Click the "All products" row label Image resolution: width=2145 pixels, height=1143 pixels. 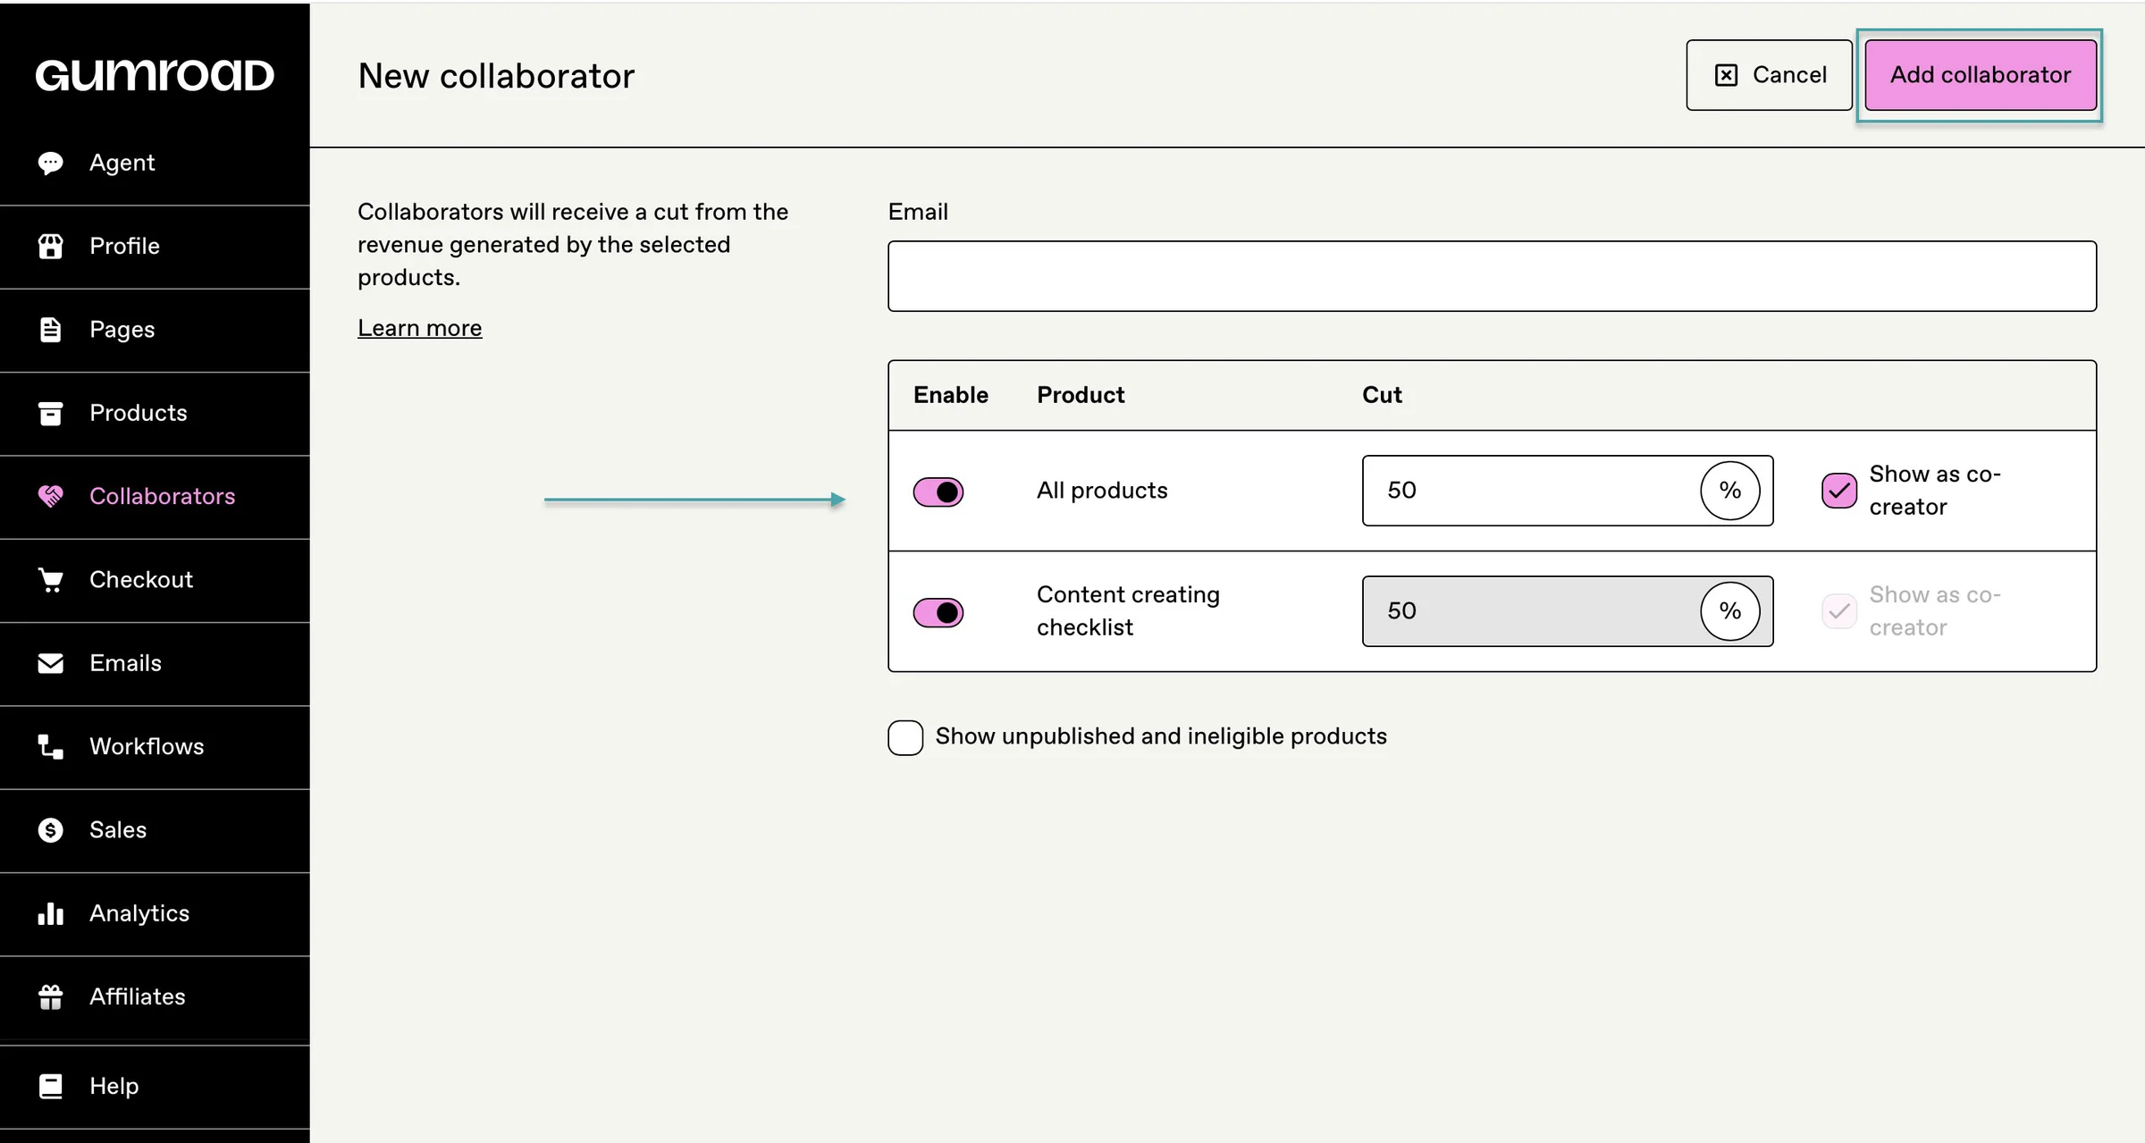pyautogui.click(x=1102, y=491)
